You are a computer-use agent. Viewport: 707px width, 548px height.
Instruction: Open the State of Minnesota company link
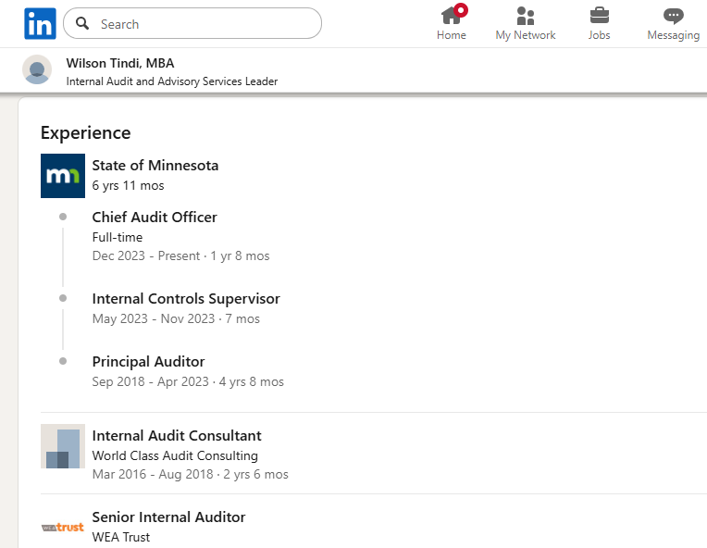click(x=155, y=166)
